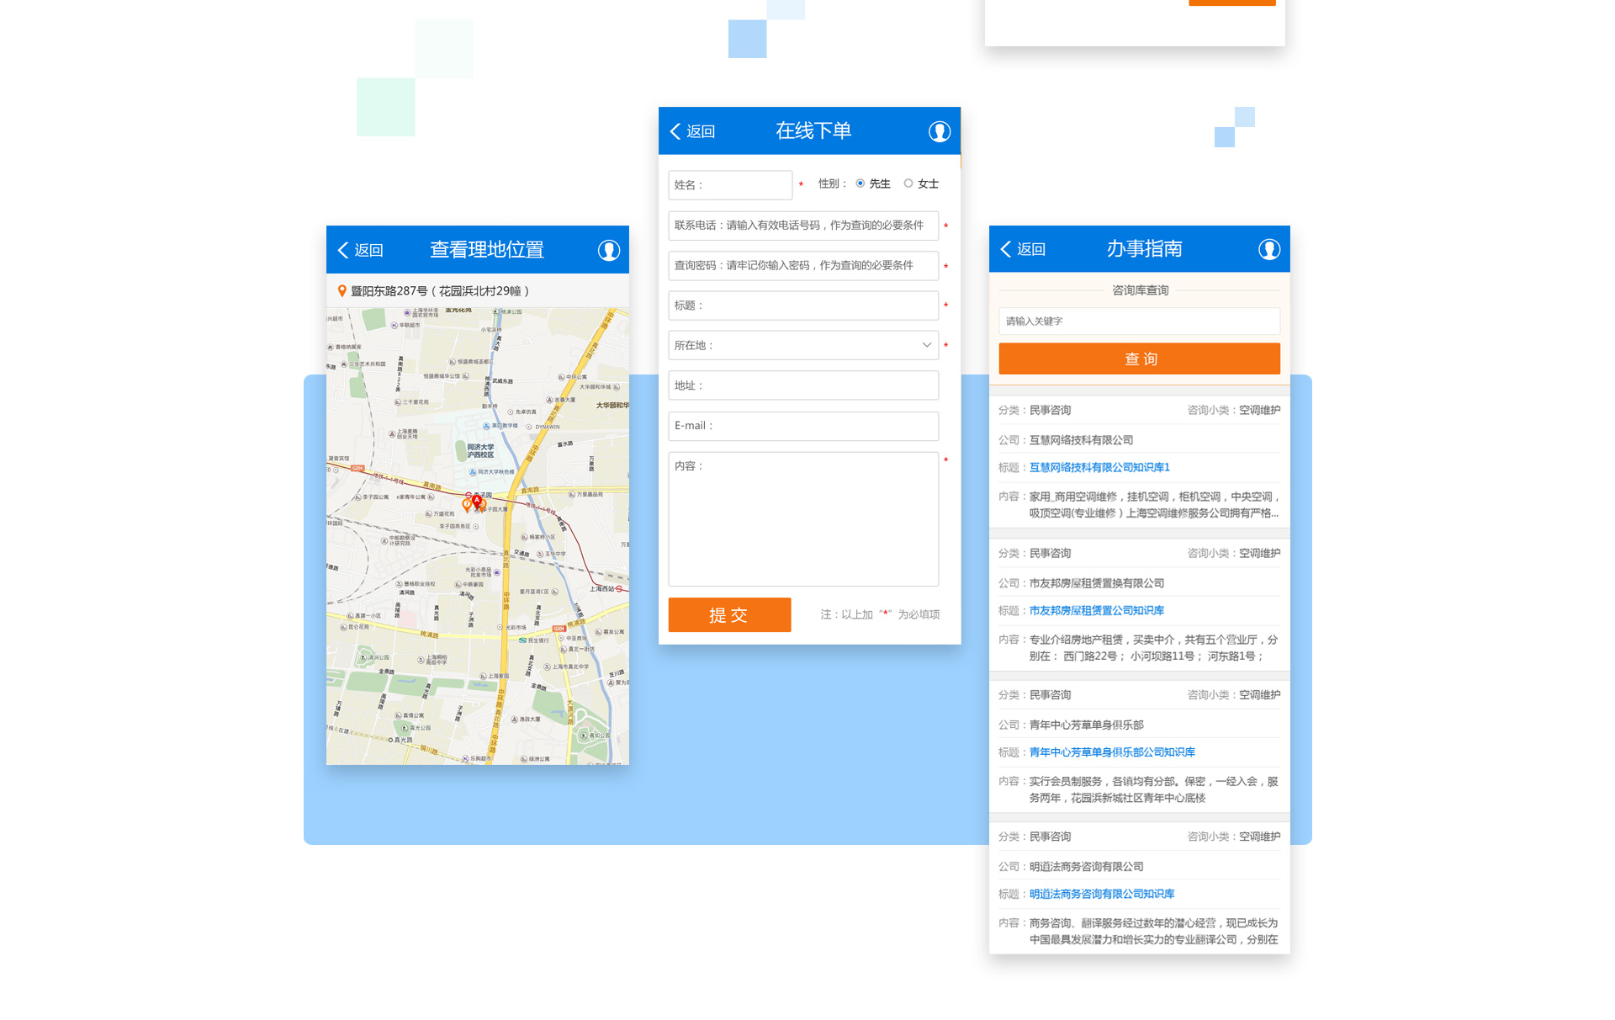The height and width of the screenshot is (1020, 1615).
Task: Open link 青年中心芳草单身俱乐部公司知识库
Action: click(1111, 752)
